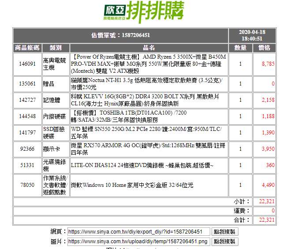Click the 運費 label
290x249 pixels.
tap(242, 211)
